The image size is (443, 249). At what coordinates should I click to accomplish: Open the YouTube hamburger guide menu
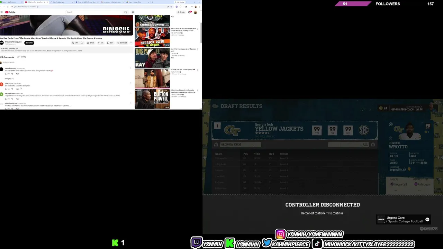pos(1,12)
